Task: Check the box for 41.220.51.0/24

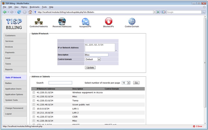Action: pyautogui.click(x=34, y=93)
